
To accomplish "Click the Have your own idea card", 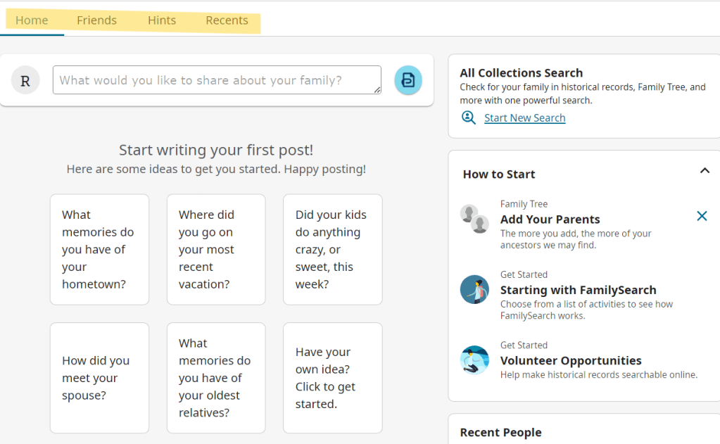I will click(x=332, y=378).
